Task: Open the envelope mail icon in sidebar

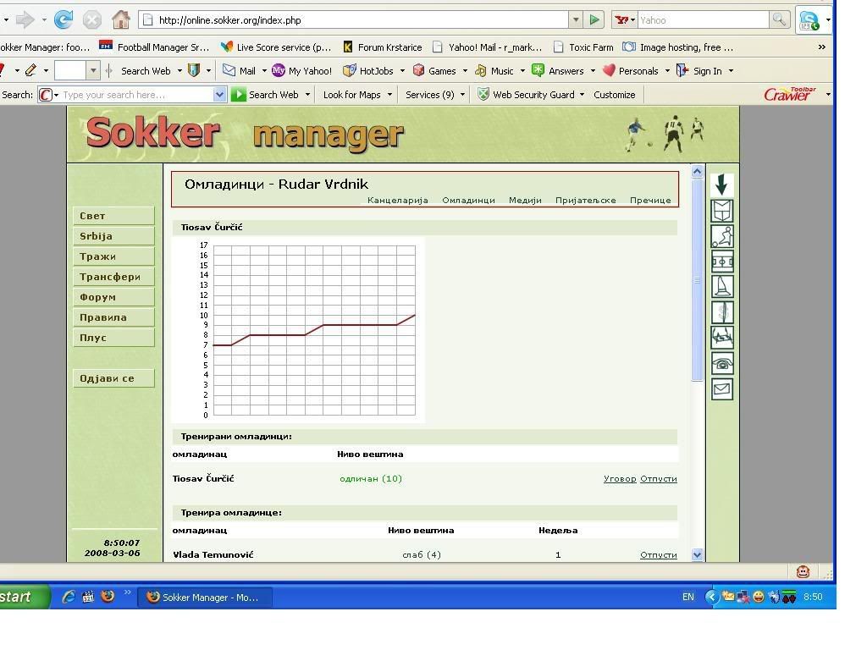Action: point(722,389)
